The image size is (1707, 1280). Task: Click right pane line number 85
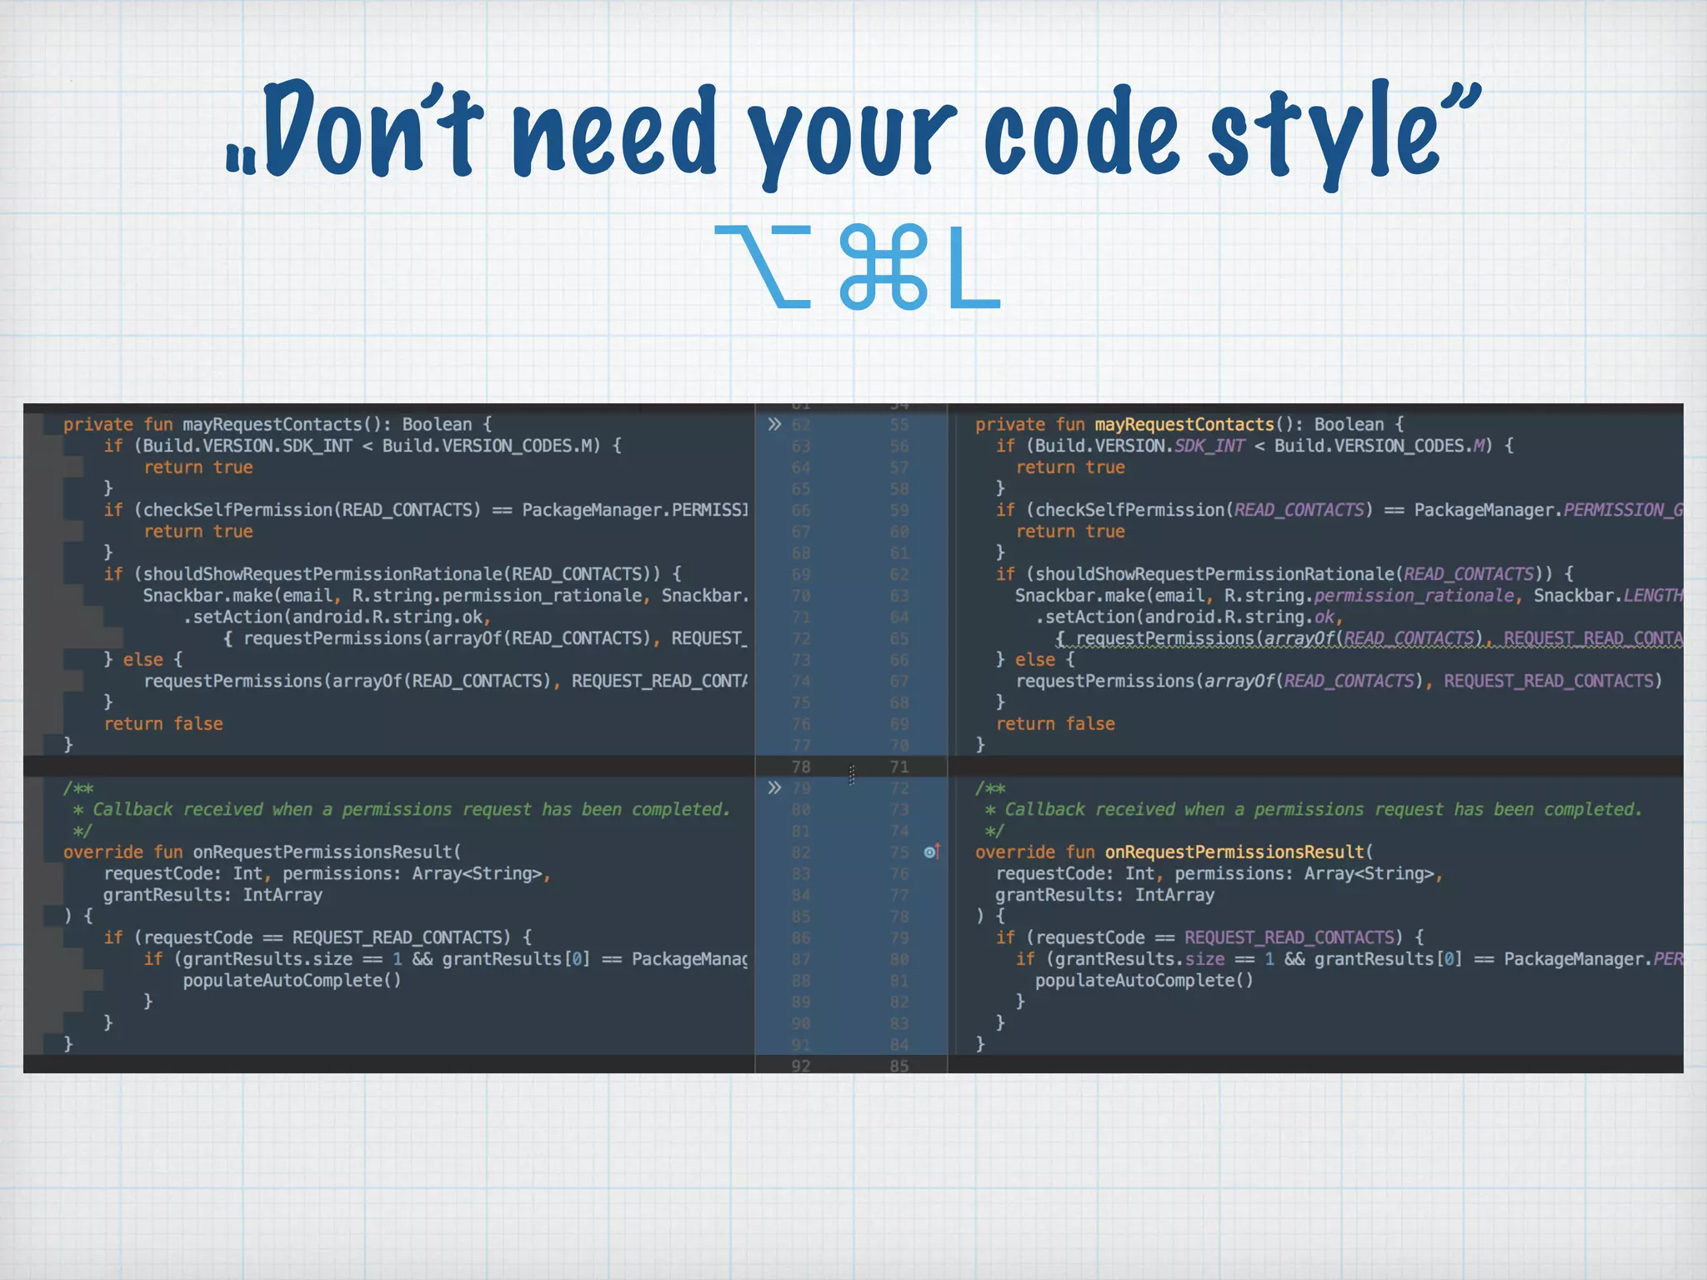[x=899, y=1066]
